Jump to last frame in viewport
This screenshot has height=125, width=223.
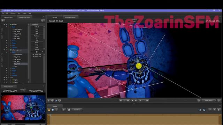(147, 100)
